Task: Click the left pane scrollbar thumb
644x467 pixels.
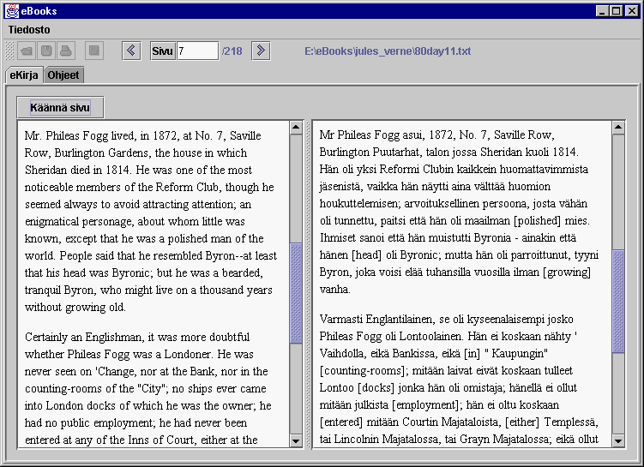Action: (296, 293)
